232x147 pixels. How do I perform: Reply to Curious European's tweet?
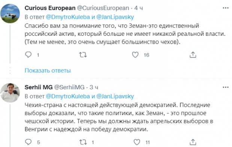[x=28, y=55]
